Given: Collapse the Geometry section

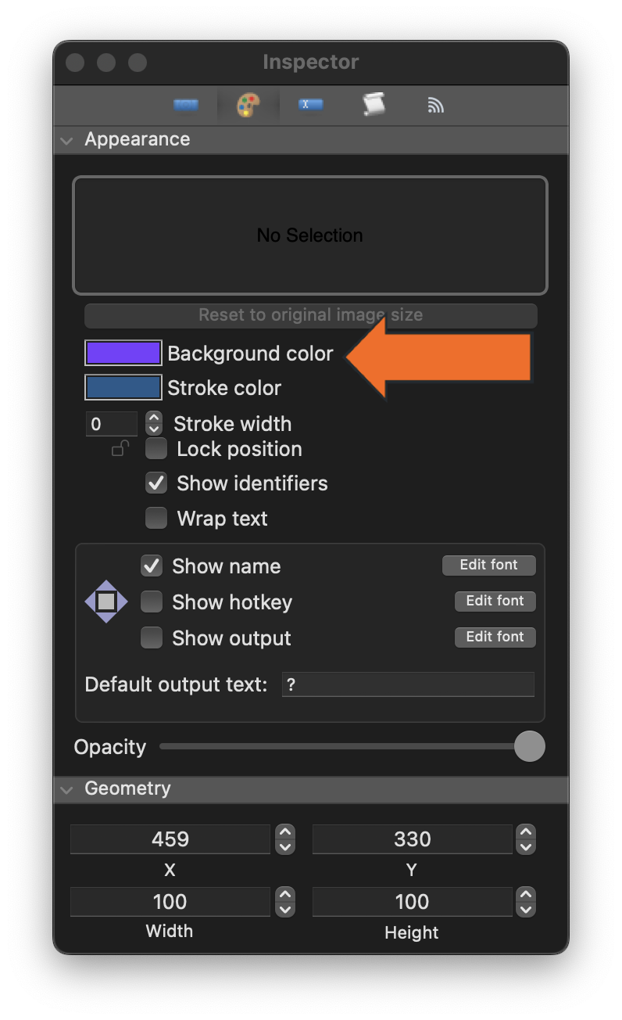Looking at the screenshot, I should click(66, 789).
